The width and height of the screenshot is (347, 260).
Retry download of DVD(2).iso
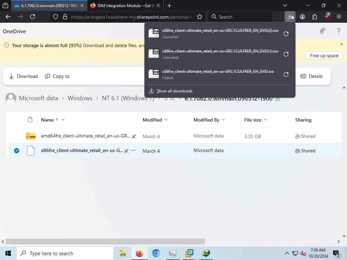click(286, 34)
